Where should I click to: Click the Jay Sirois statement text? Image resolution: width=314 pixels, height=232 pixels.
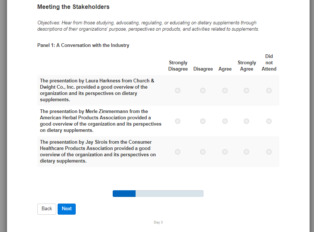coord(98,151)
